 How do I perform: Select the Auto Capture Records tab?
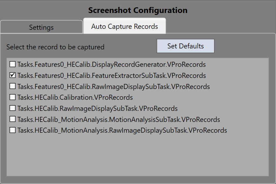click(x=125, y=27)
